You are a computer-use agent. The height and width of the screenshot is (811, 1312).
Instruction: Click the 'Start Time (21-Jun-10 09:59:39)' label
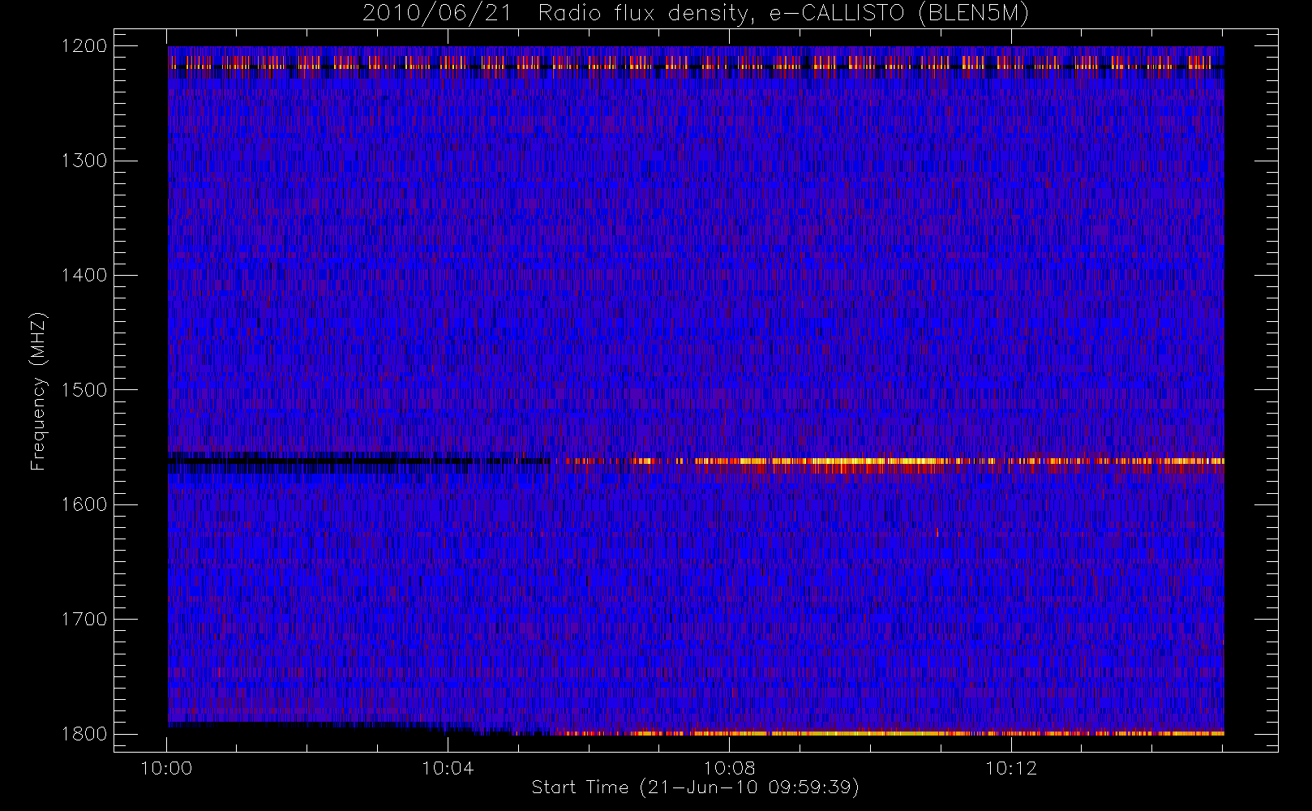696,787
